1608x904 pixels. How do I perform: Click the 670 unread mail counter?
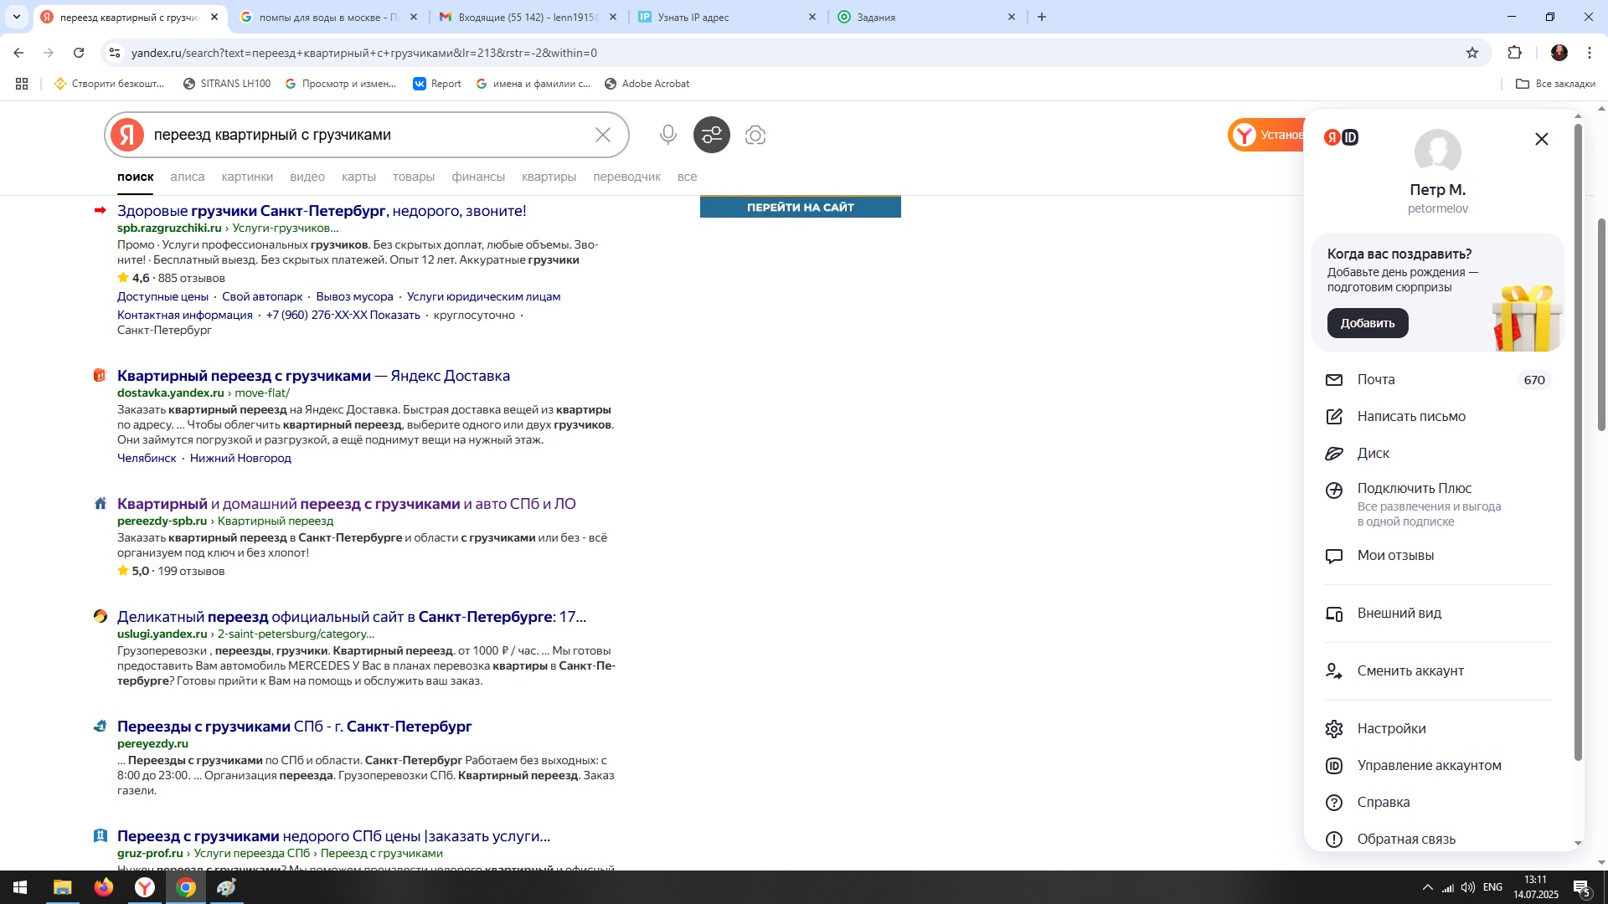1534,380
